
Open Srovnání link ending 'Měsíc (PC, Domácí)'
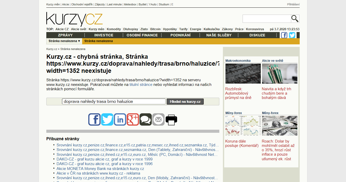138,154
